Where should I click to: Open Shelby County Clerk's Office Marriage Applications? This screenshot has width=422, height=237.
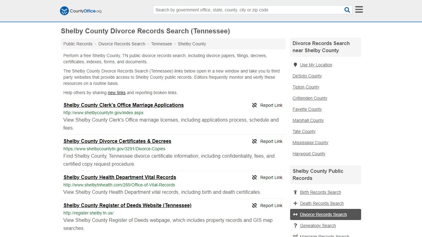pyautogui.click(x=124, y=105)
